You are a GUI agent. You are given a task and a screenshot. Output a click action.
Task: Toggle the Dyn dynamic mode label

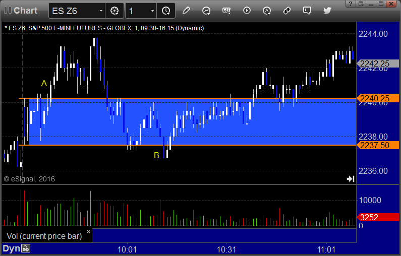(11, 248)
